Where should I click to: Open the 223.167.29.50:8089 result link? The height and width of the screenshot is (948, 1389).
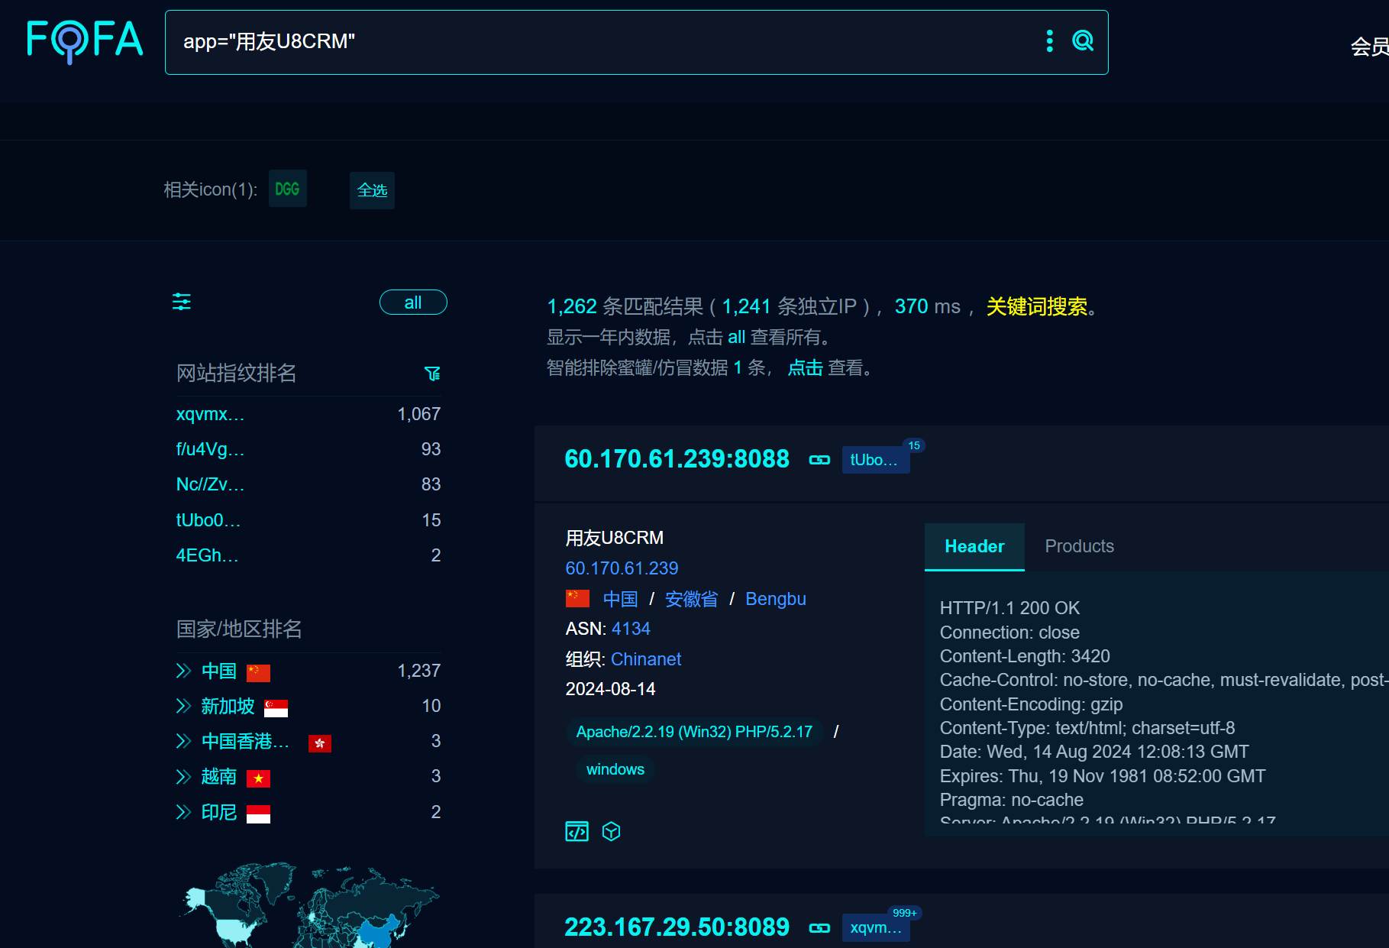pos(677,927)
